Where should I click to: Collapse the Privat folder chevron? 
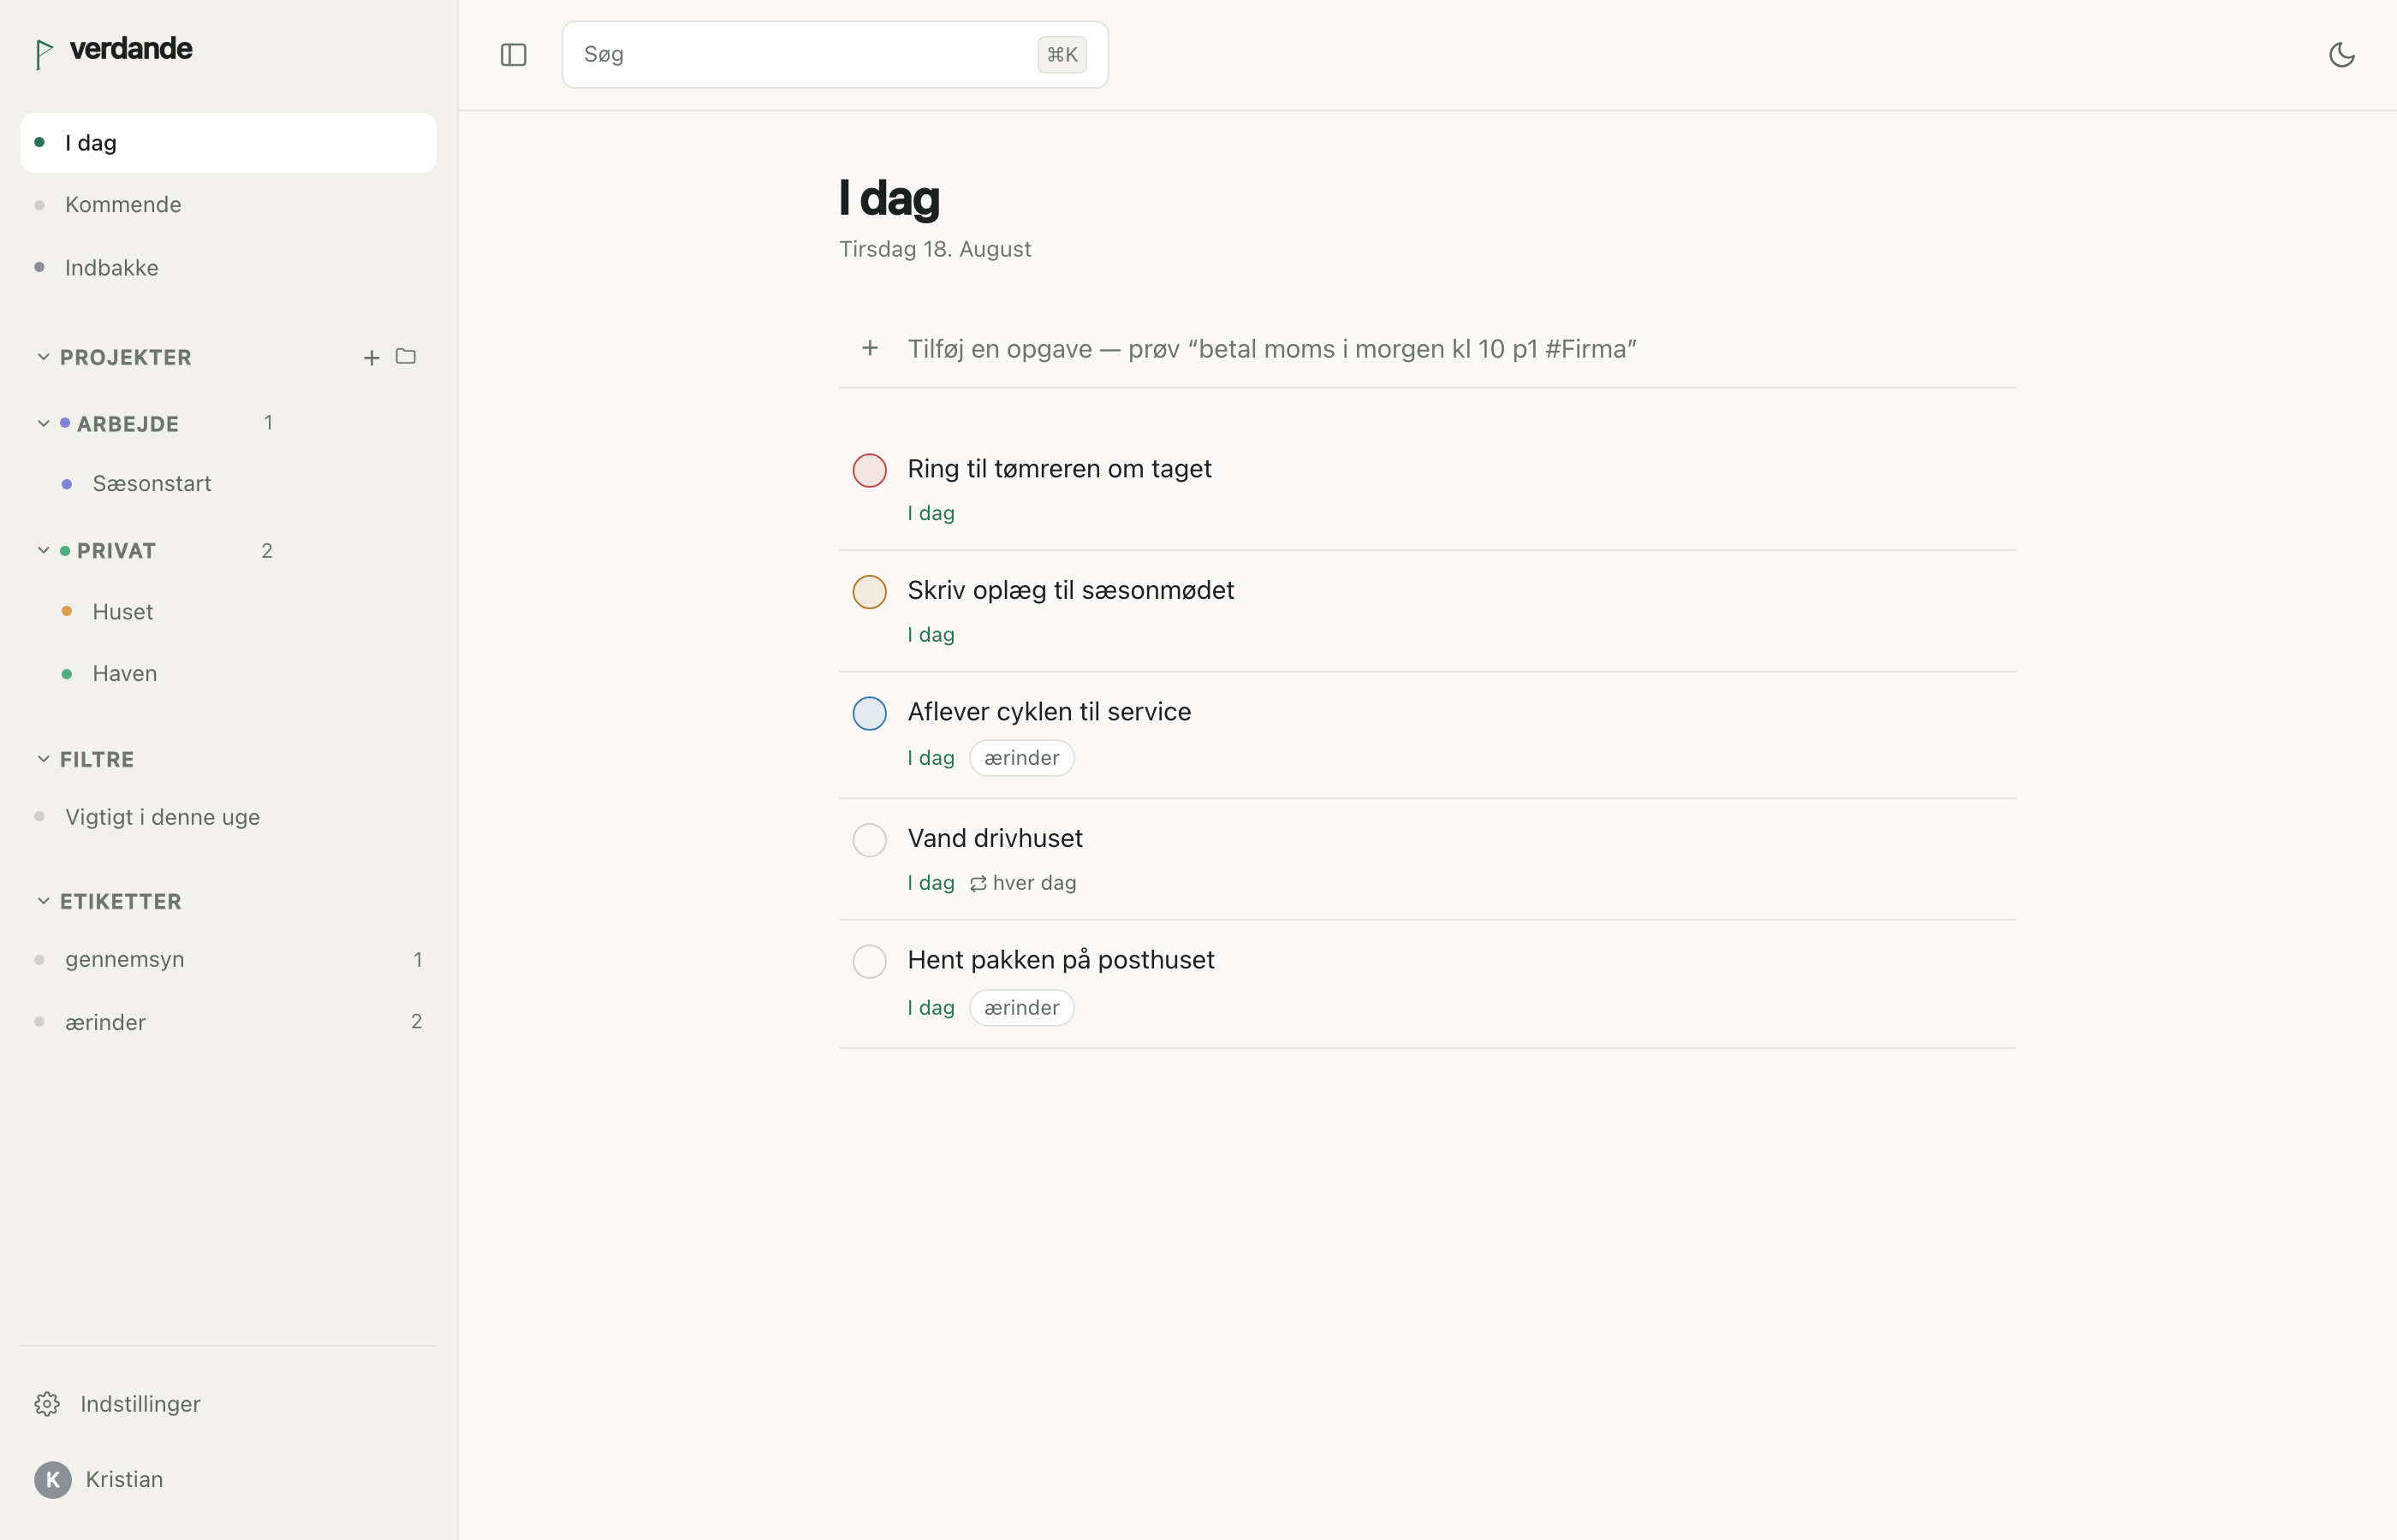point(43,550)
